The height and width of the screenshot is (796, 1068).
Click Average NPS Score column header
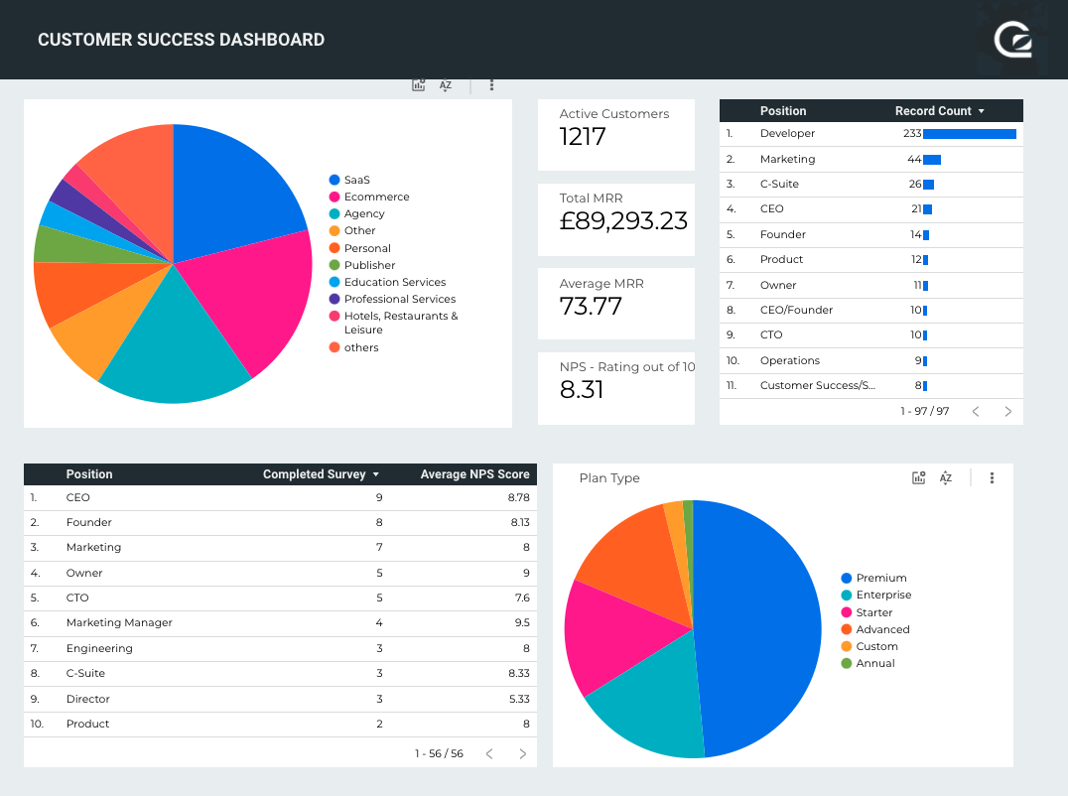[x=474, y=474]
